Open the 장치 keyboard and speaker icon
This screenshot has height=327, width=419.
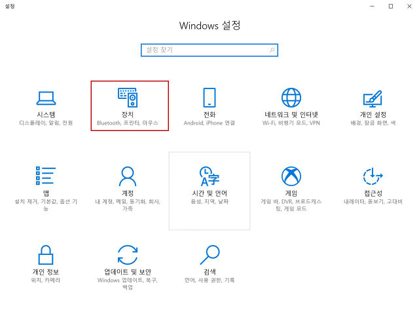pyautogui.click(x=128, y=98)
